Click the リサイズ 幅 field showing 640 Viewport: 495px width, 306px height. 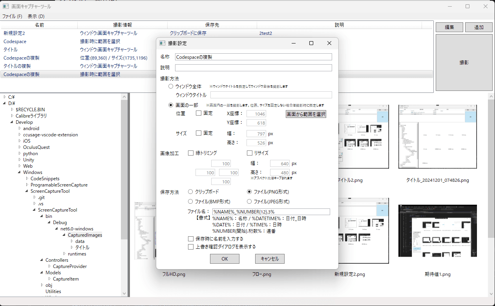click(x=279, y=163)
